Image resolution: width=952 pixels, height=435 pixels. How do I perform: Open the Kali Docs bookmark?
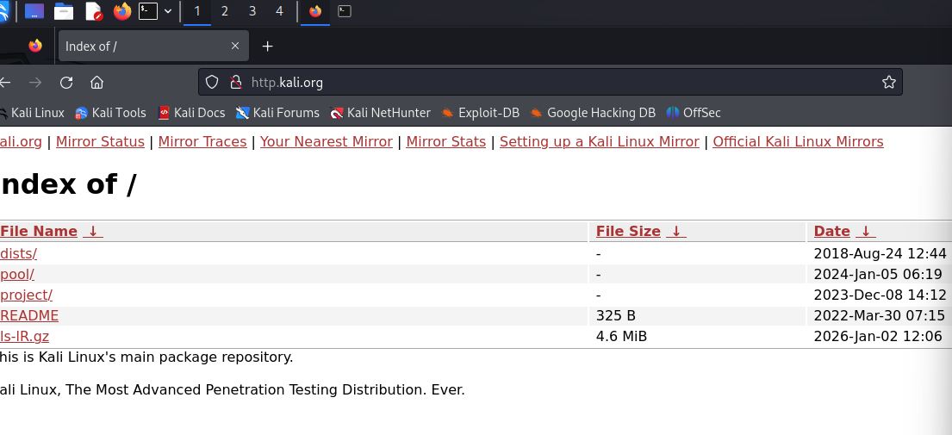coord(191,113)
